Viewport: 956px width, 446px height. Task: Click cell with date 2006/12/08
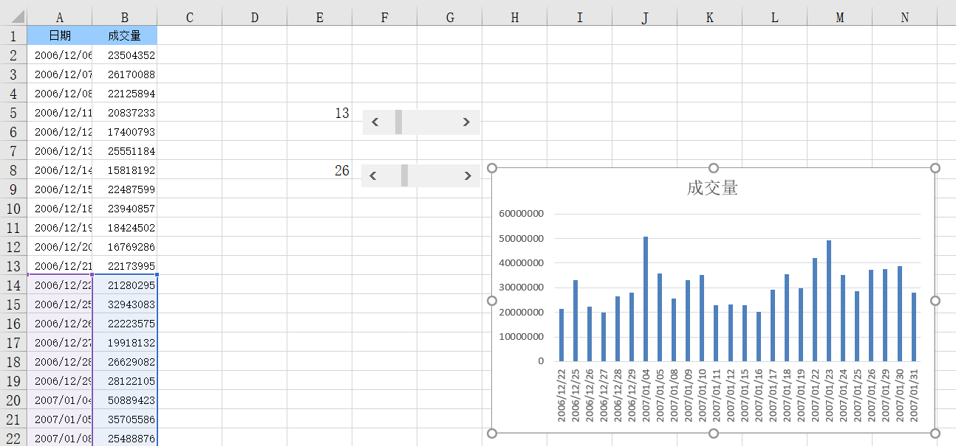coord(60,93)
